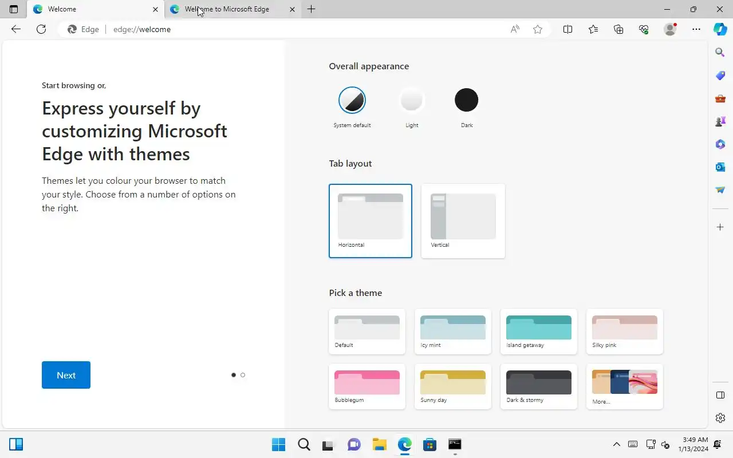The width and height of the screenshot is (733, 458).
Task: Open the Windows Start menu
Action: [279, 444]
